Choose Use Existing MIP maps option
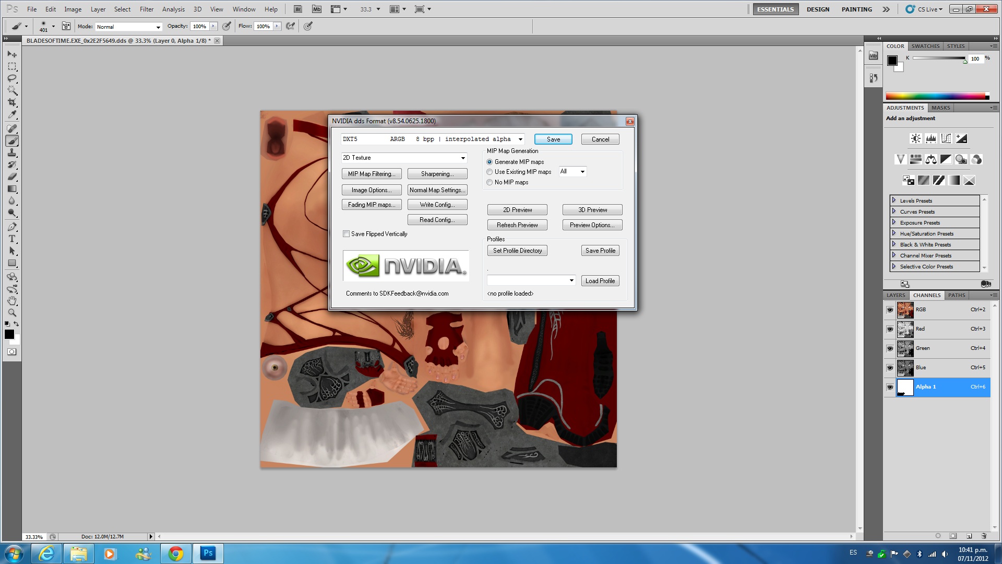Screen dimensions: 1002x564 pos(490,172)
